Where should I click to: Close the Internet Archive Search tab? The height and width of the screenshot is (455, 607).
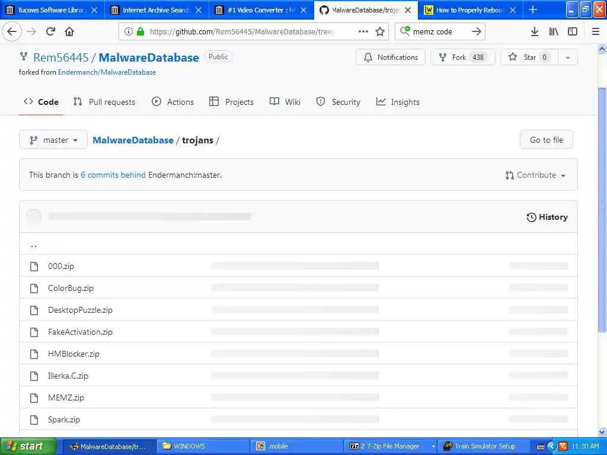[x=199, y=10]
